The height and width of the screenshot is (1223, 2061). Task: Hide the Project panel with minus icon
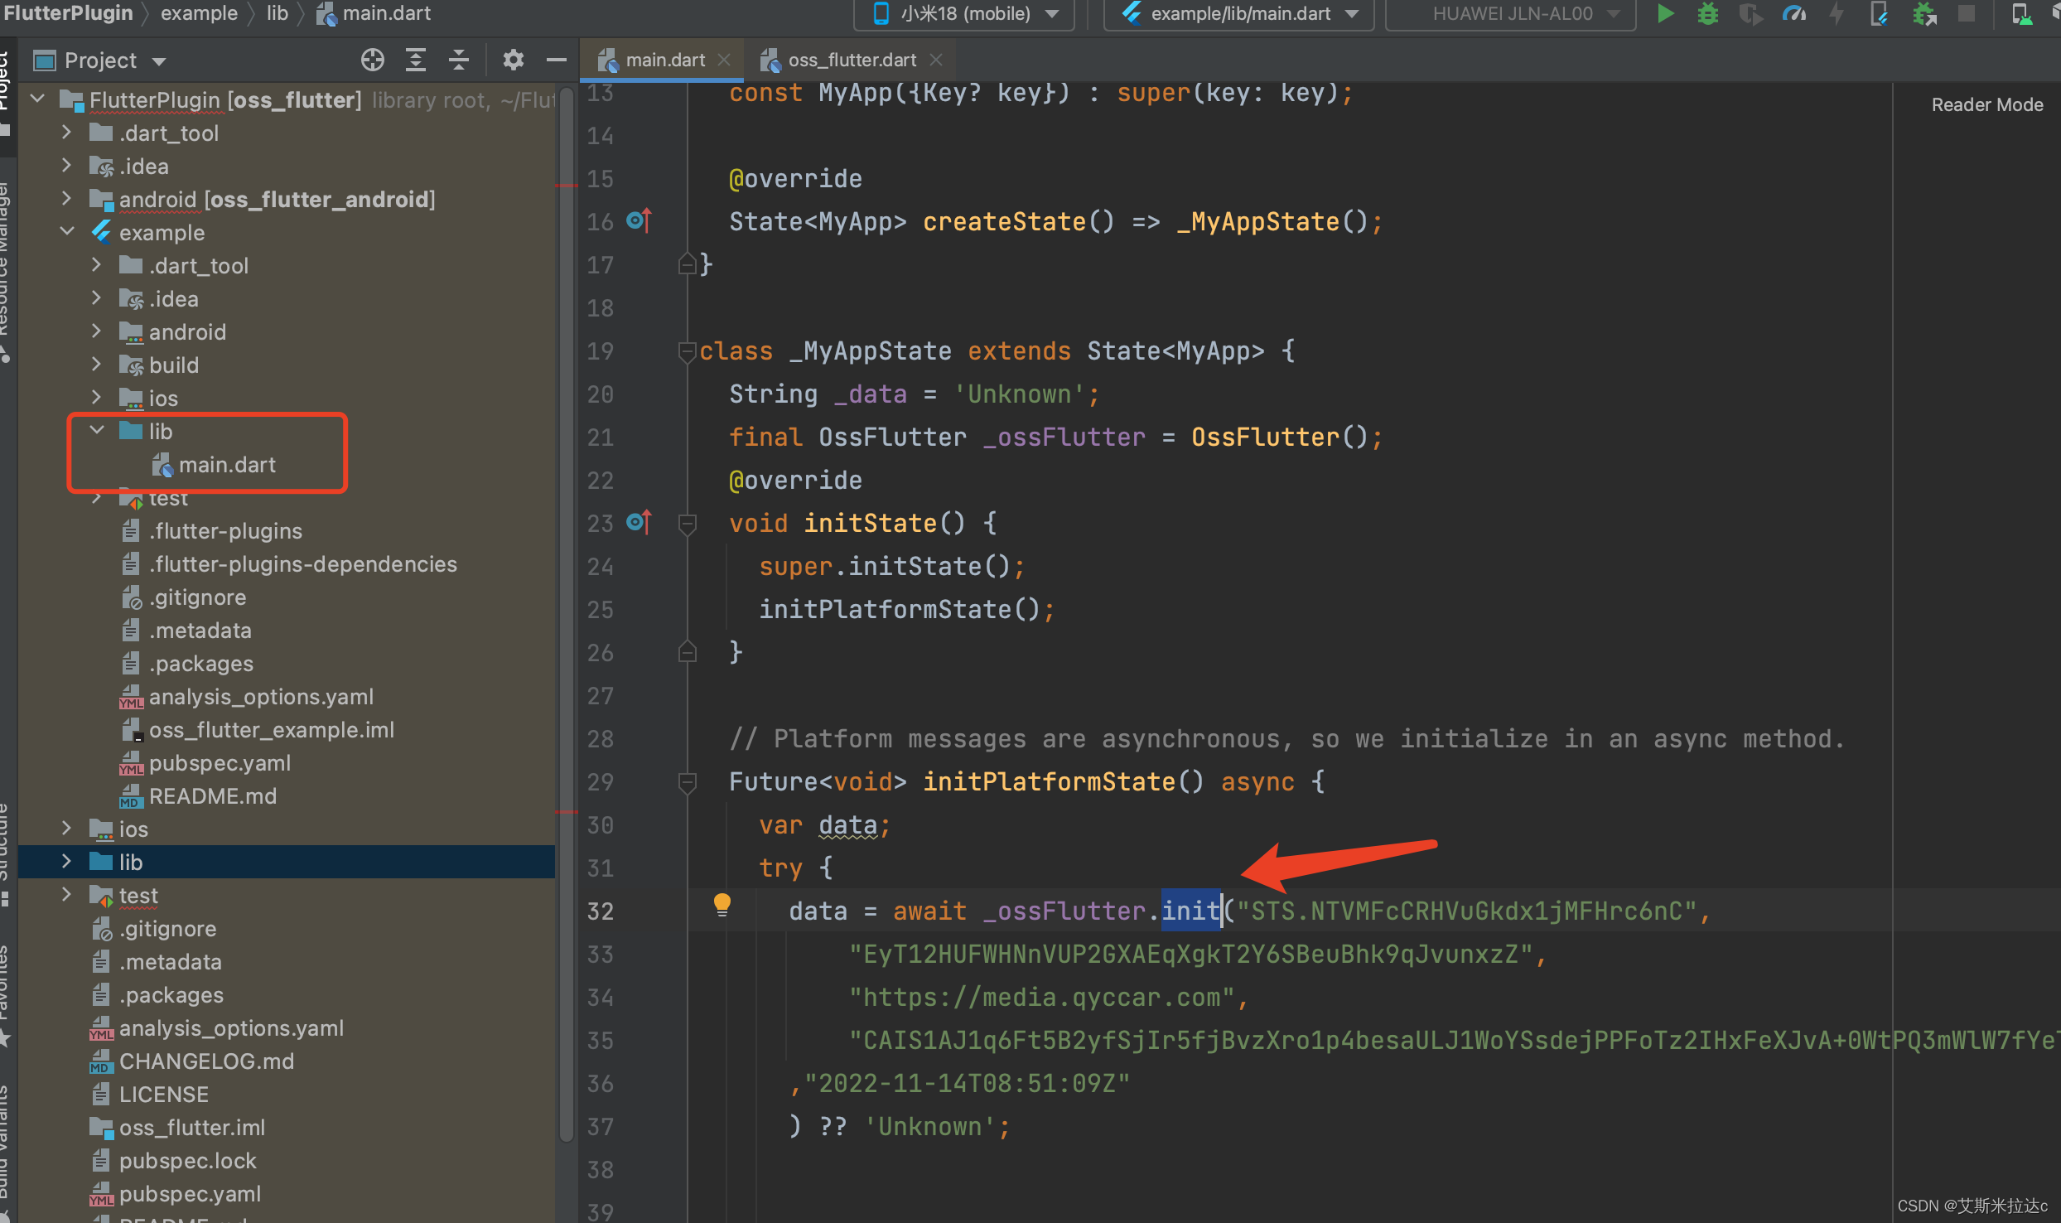pos(556,60)
